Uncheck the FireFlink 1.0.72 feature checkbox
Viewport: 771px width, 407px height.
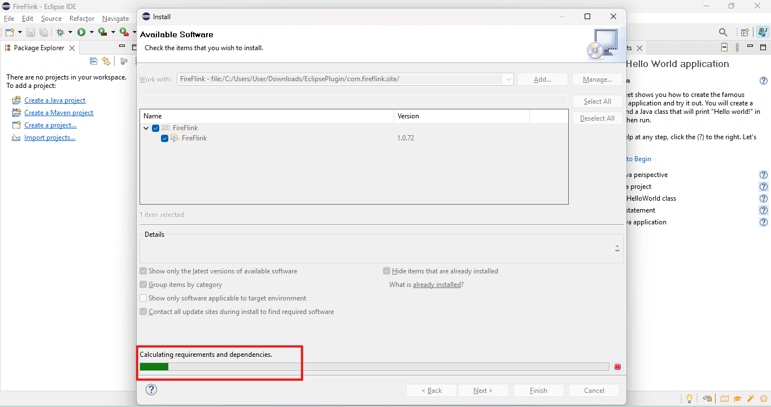tap(165, 138)
